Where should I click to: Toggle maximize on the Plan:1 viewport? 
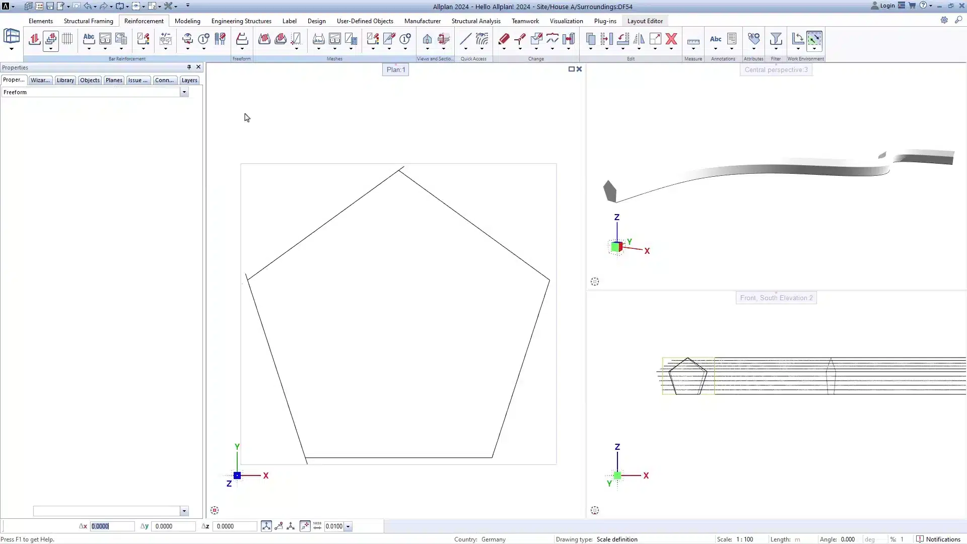[572, 69]
